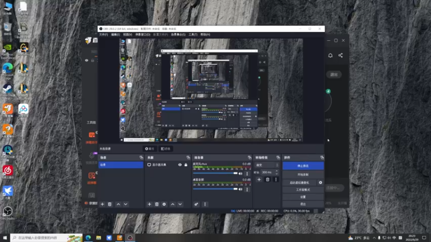This screenshot has height=242, width=431.
Task: Click the Properties button above Scenes panel
Action: click(x=150, y=149)
